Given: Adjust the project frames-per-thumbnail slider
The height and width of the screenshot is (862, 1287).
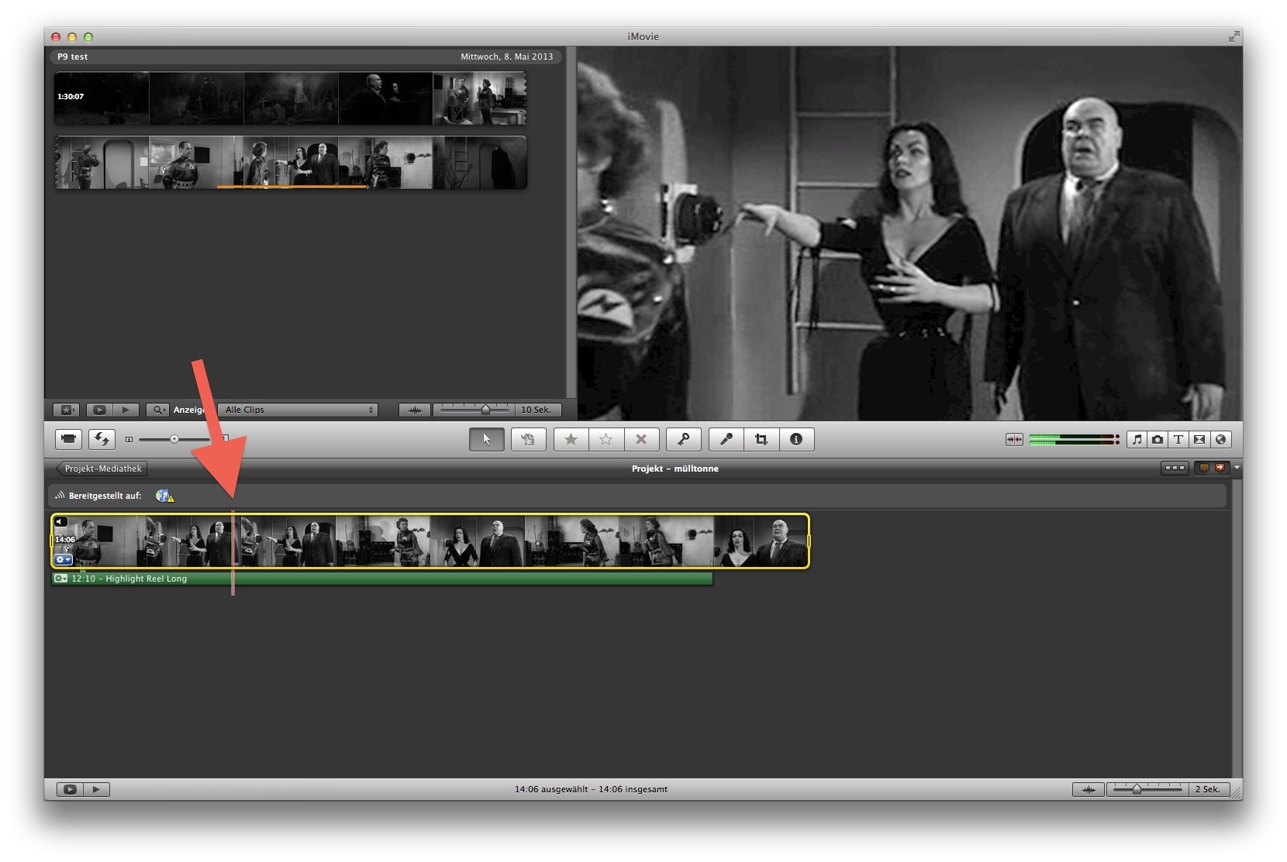Looking at the screenshot, I should pos(1147,789).
